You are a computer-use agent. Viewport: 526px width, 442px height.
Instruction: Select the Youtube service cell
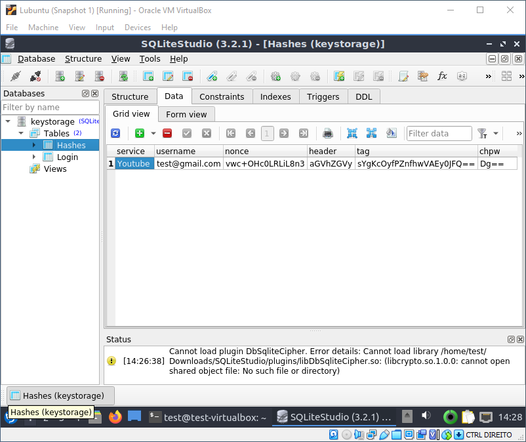pos(134,164)
